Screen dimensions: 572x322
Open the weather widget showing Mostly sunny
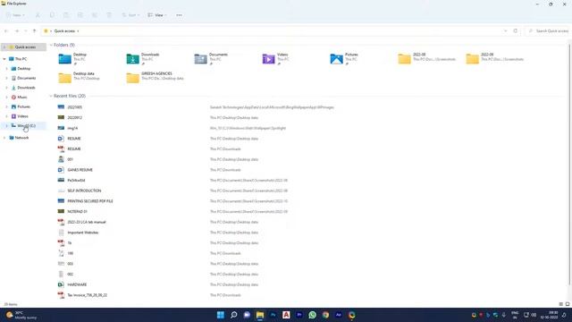pos(21,315)
